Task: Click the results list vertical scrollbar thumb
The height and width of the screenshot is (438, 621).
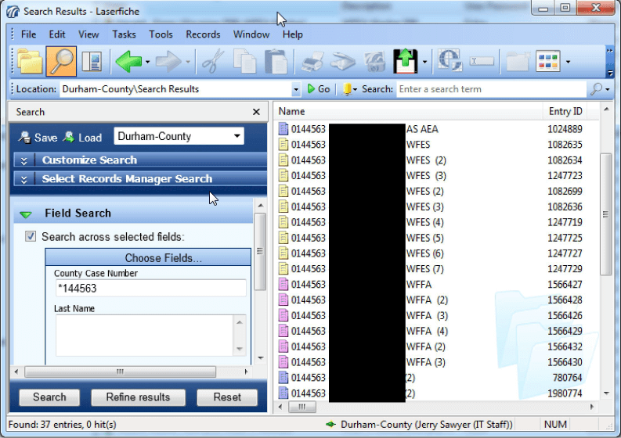Action: 606,214
